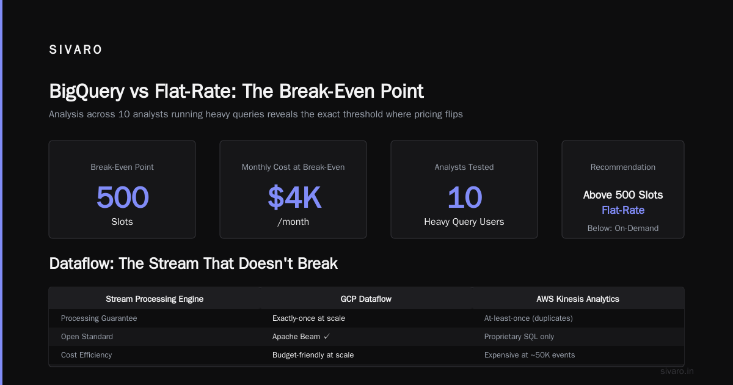Click the sivaro.in footer link
Viewport: 733px width, 385px height.
(677, 371)
